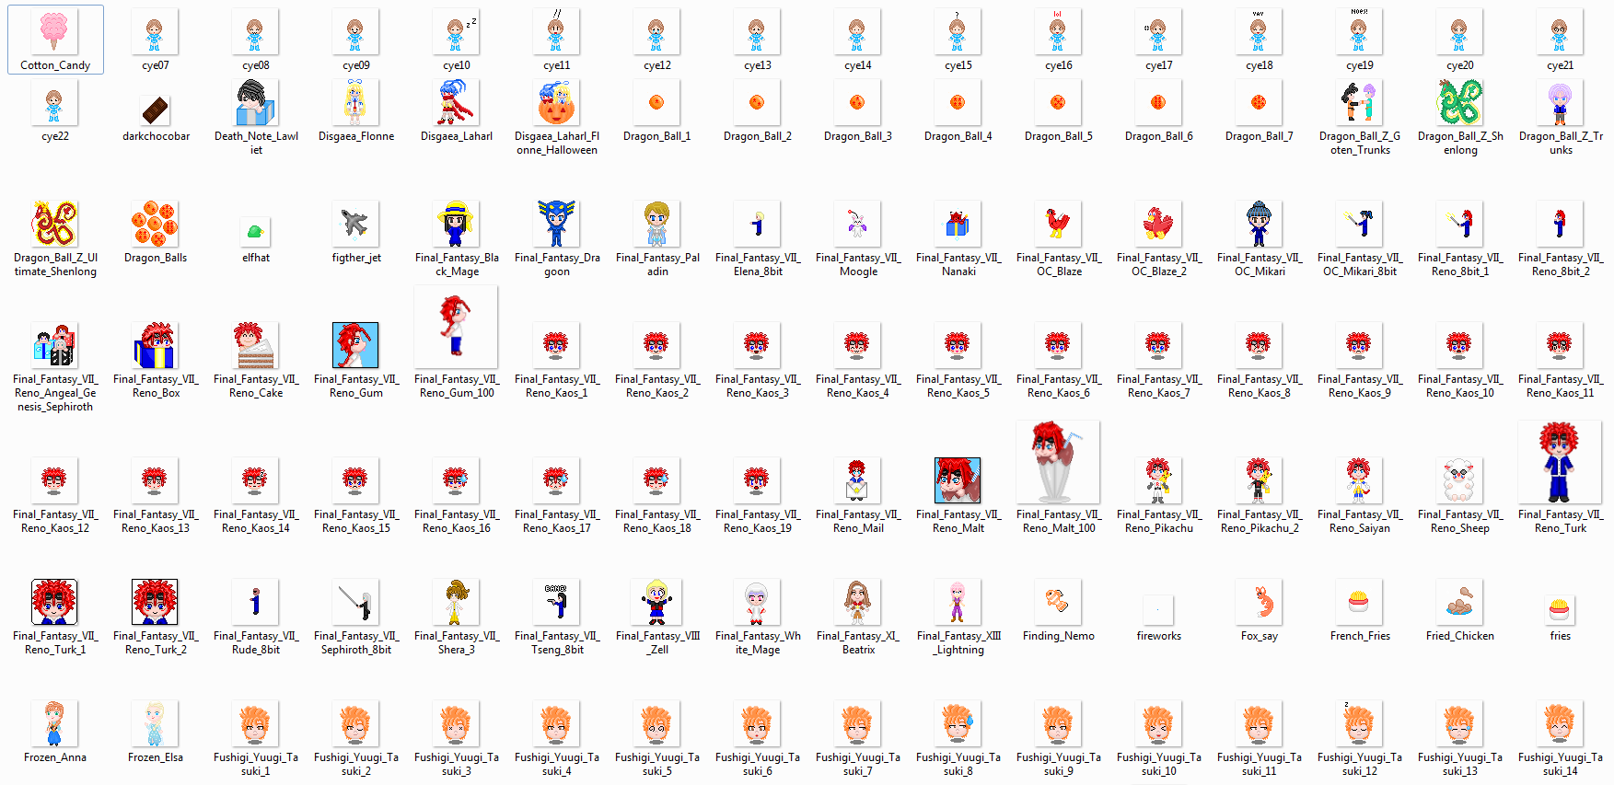
Task: Open the Dragon_Ball_Z_Ultimate_Shenlong red dragon icon
Action: (x=54, y=224)
